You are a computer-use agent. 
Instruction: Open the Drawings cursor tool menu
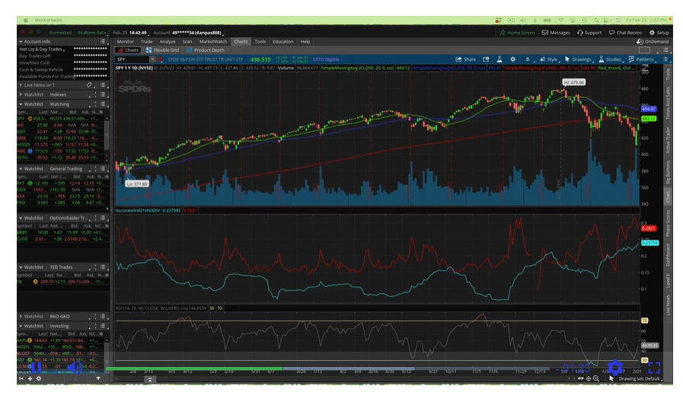pyautogui.click(x=578, y=59)
